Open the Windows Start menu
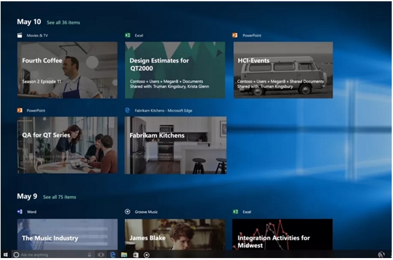 (5, 255)
